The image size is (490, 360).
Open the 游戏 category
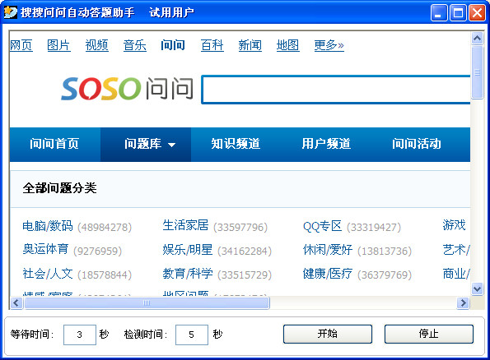click(x=454, y=225)
